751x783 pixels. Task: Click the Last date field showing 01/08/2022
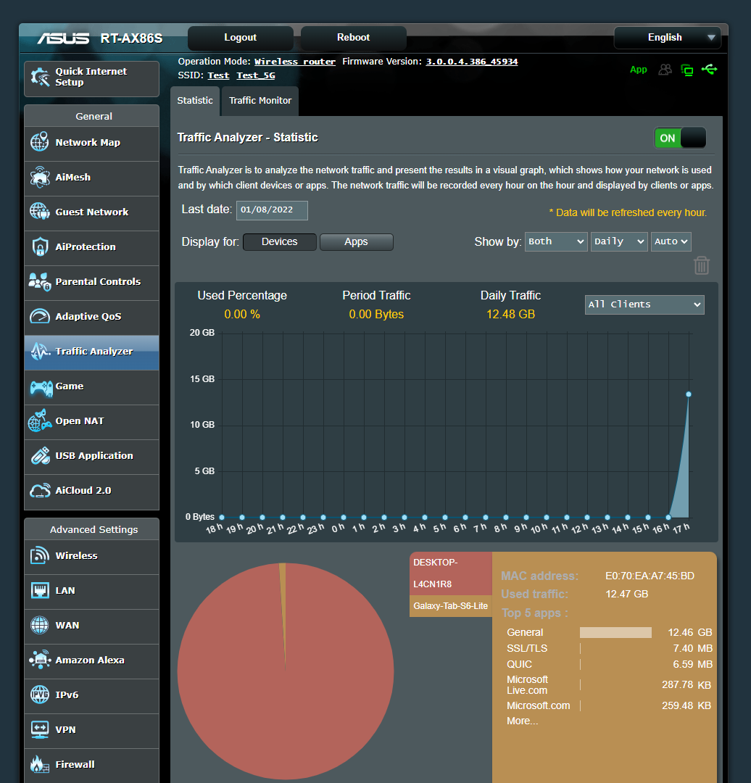(272, 210)
